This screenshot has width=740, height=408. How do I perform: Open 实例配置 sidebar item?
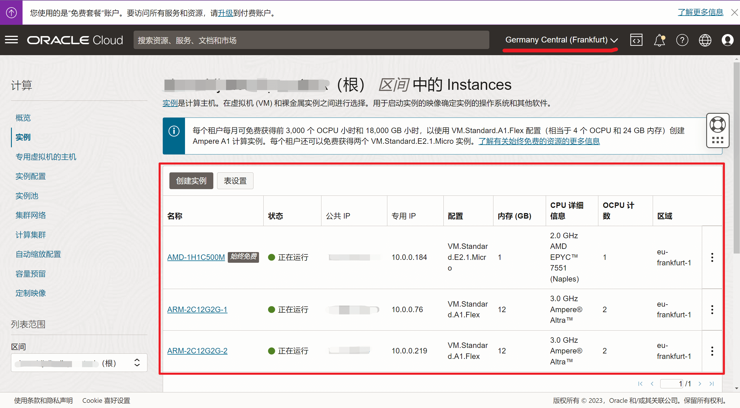[31, 176]
